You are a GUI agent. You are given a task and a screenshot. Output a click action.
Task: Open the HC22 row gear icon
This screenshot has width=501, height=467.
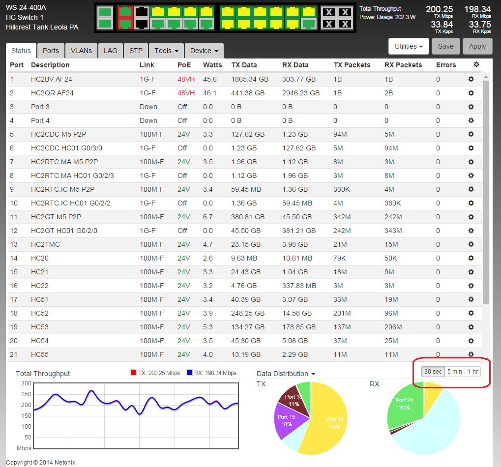coord(471,285)
